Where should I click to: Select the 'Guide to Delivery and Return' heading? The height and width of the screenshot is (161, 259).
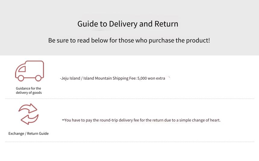click(128, 24)
